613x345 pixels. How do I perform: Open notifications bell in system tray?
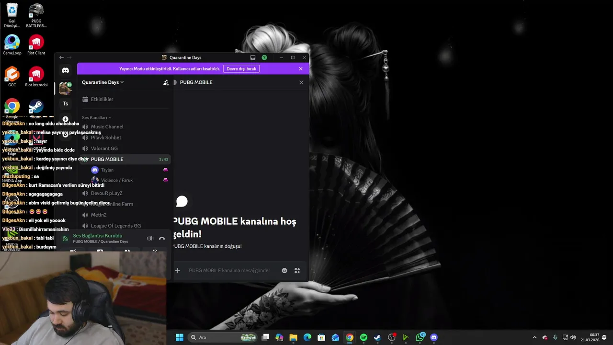[604, 337]
